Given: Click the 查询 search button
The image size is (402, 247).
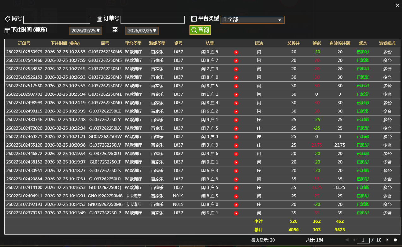Looking at the screenshot, I should pyautogui.click(x=200, y=30).
